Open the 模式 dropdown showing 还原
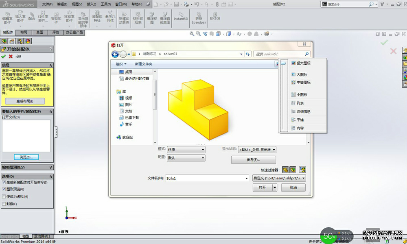This screenshot has height=244, width=407. pos(186,150)
